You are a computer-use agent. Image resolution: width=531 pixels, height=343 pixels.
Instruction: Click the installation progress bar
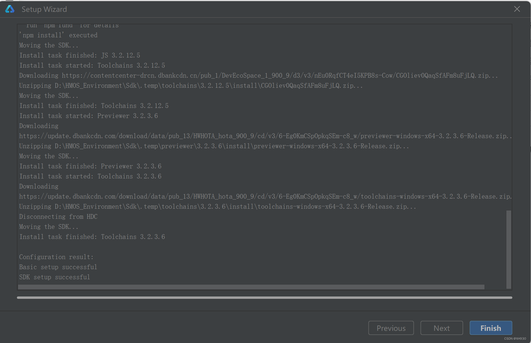click(x=264, y=297)
